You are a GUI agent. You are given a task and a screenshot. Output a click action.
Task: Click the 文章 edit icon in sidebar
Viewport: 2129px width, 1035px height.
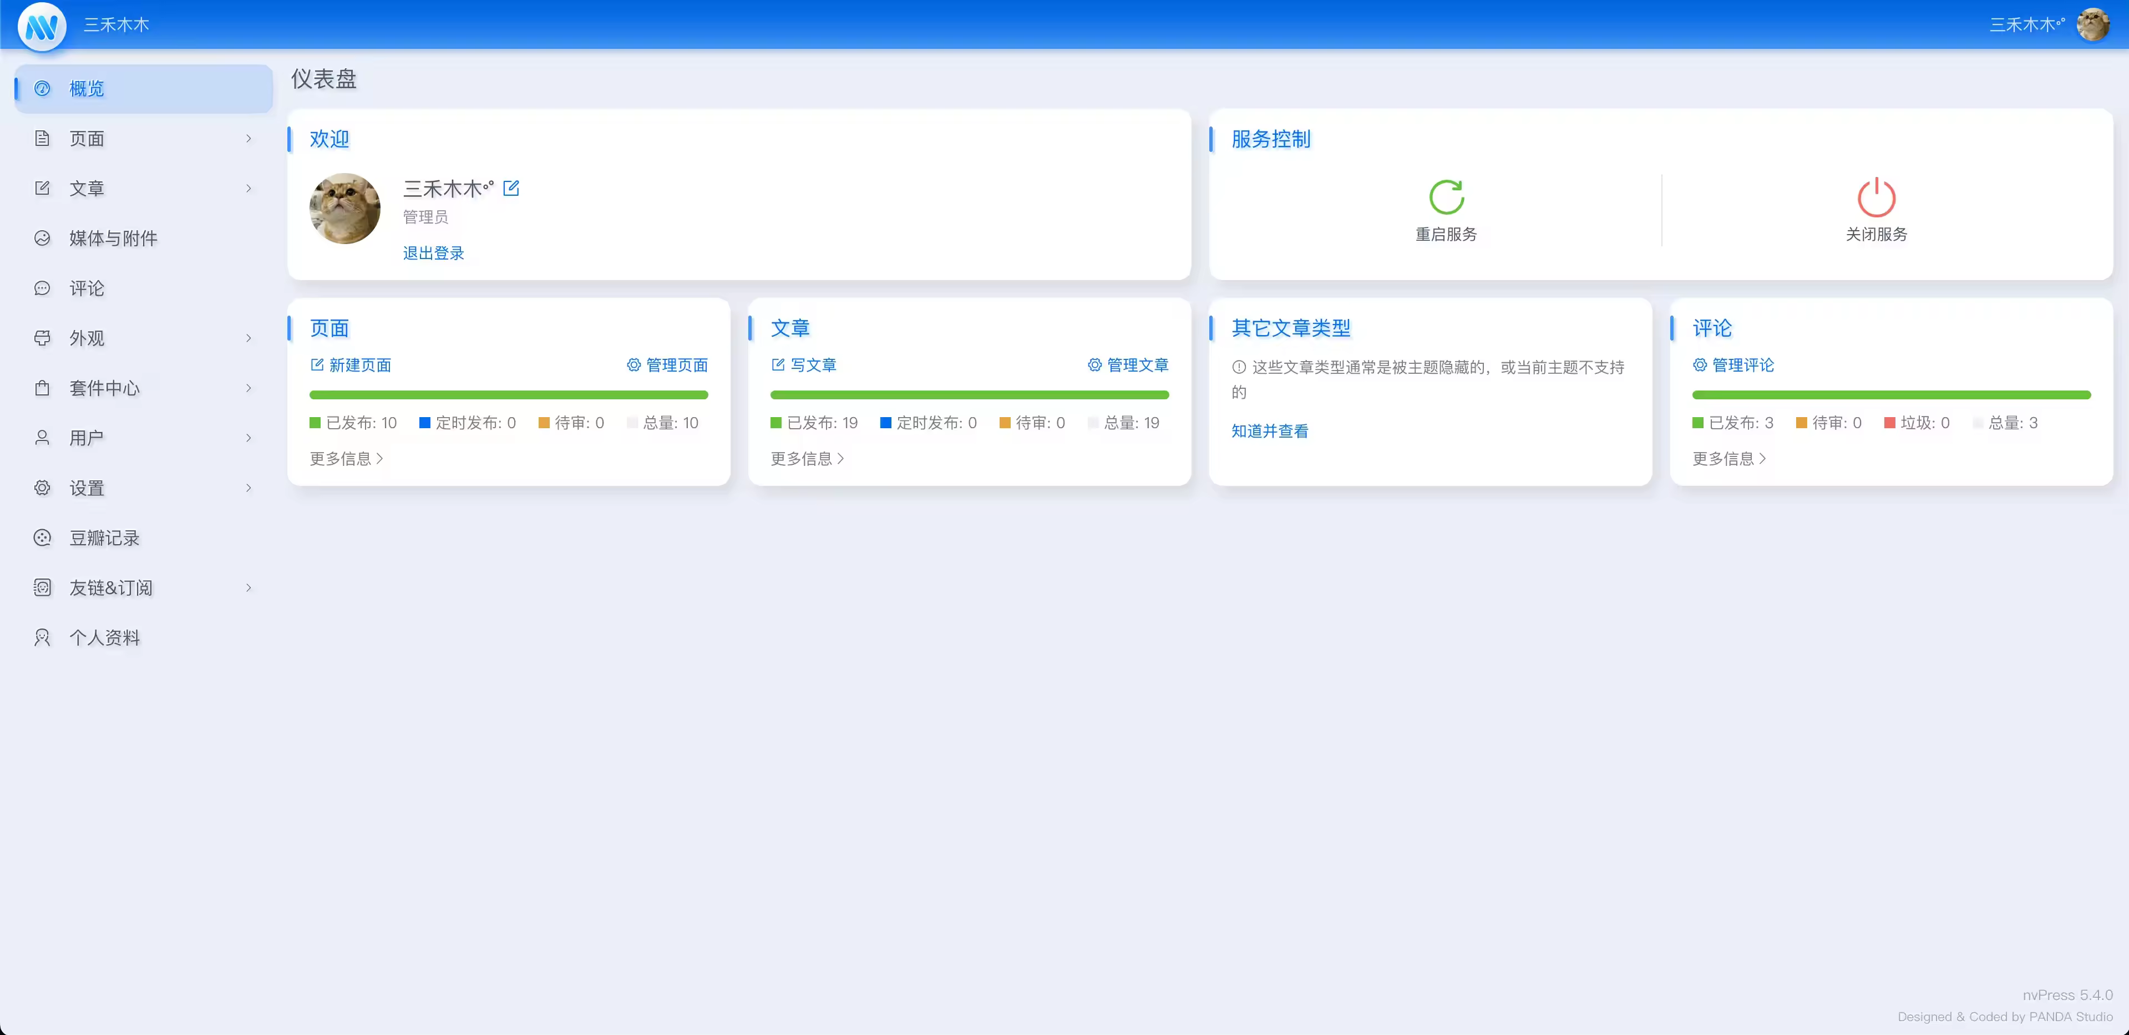[42, 187]
